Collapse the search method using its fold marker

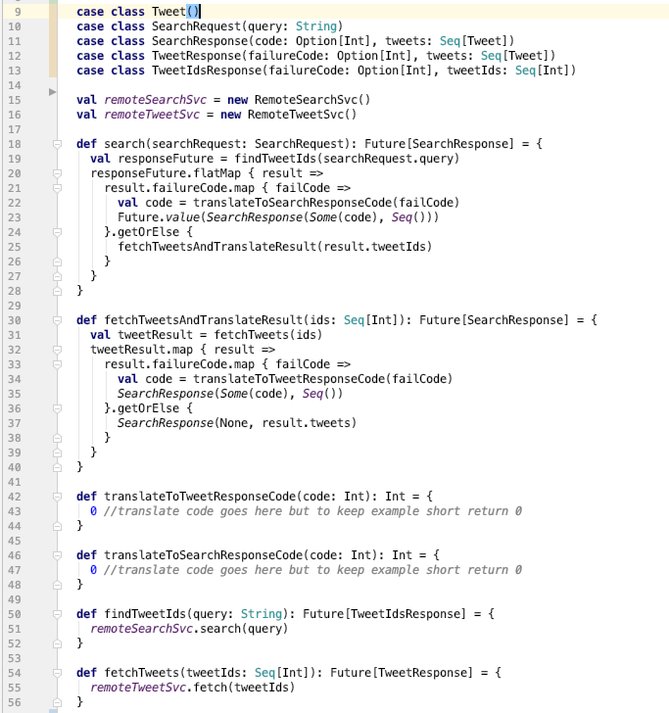click(x=58, y=144)
